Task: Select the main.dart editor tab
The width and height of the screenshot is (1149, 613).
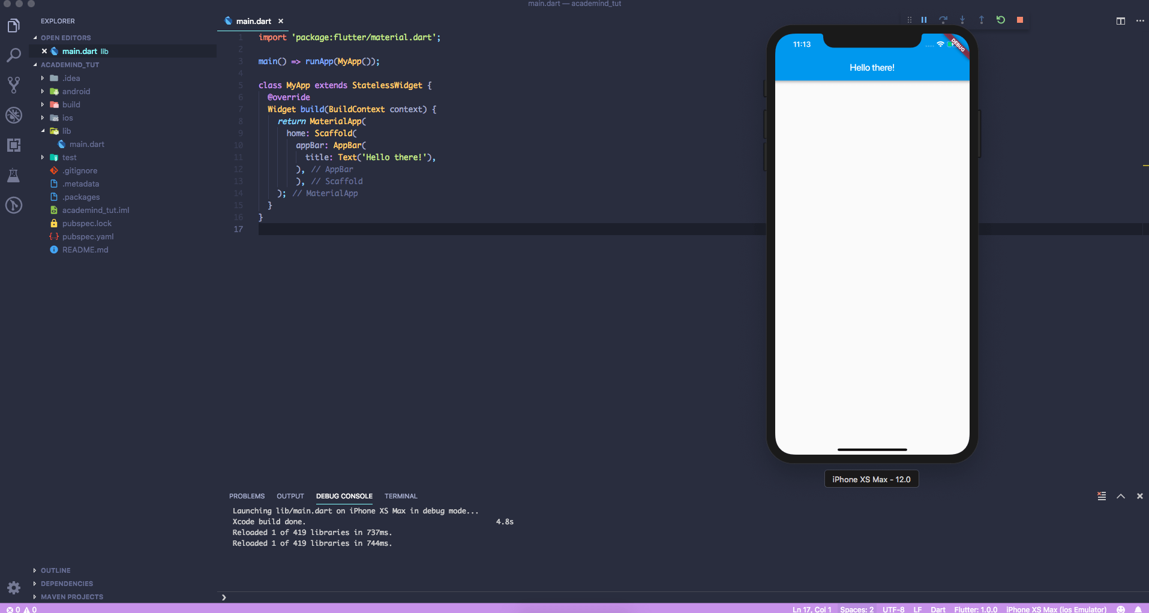Action: point(253,21)
